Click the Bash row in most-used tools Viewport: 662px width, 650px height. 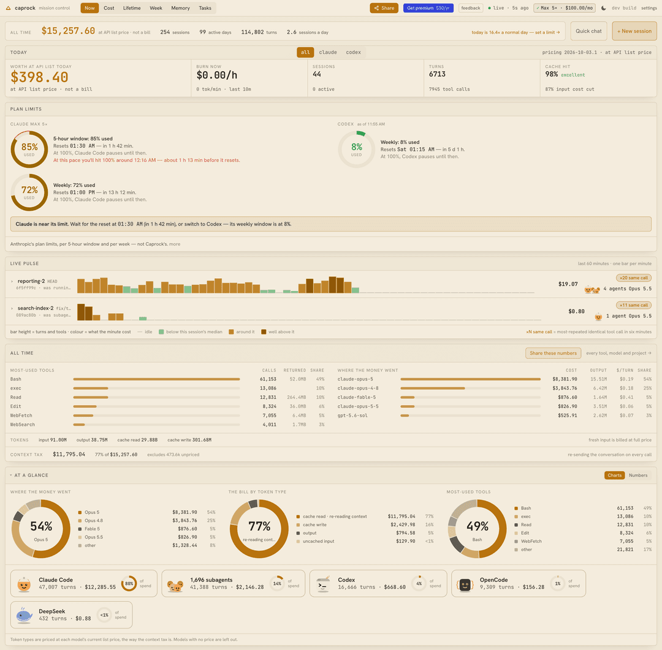click(167, 379)
